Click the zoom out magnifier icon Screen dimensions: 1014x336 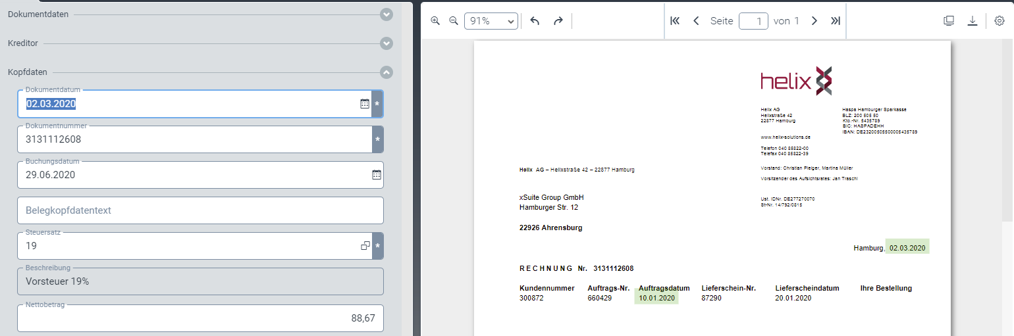[453, 21]
